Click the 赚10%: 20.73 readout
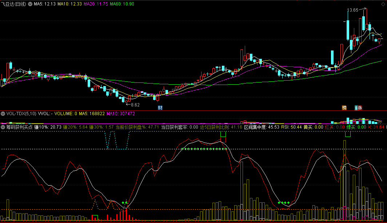387x223 pixels. coord(48,127)
